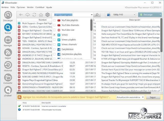
Task: Open the Ayuda menu
Action: [x=49, y=7]
